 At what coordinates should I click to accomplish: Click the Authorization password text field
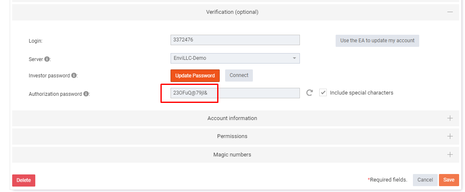pyautogui.click(x=235, y=93)
